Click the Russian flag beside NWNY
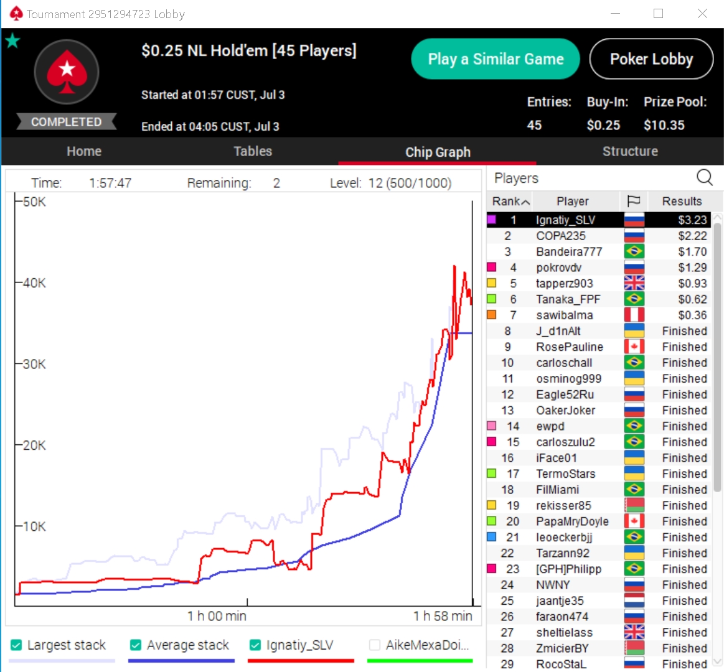The image size is (724, 672). pos(634,585)
